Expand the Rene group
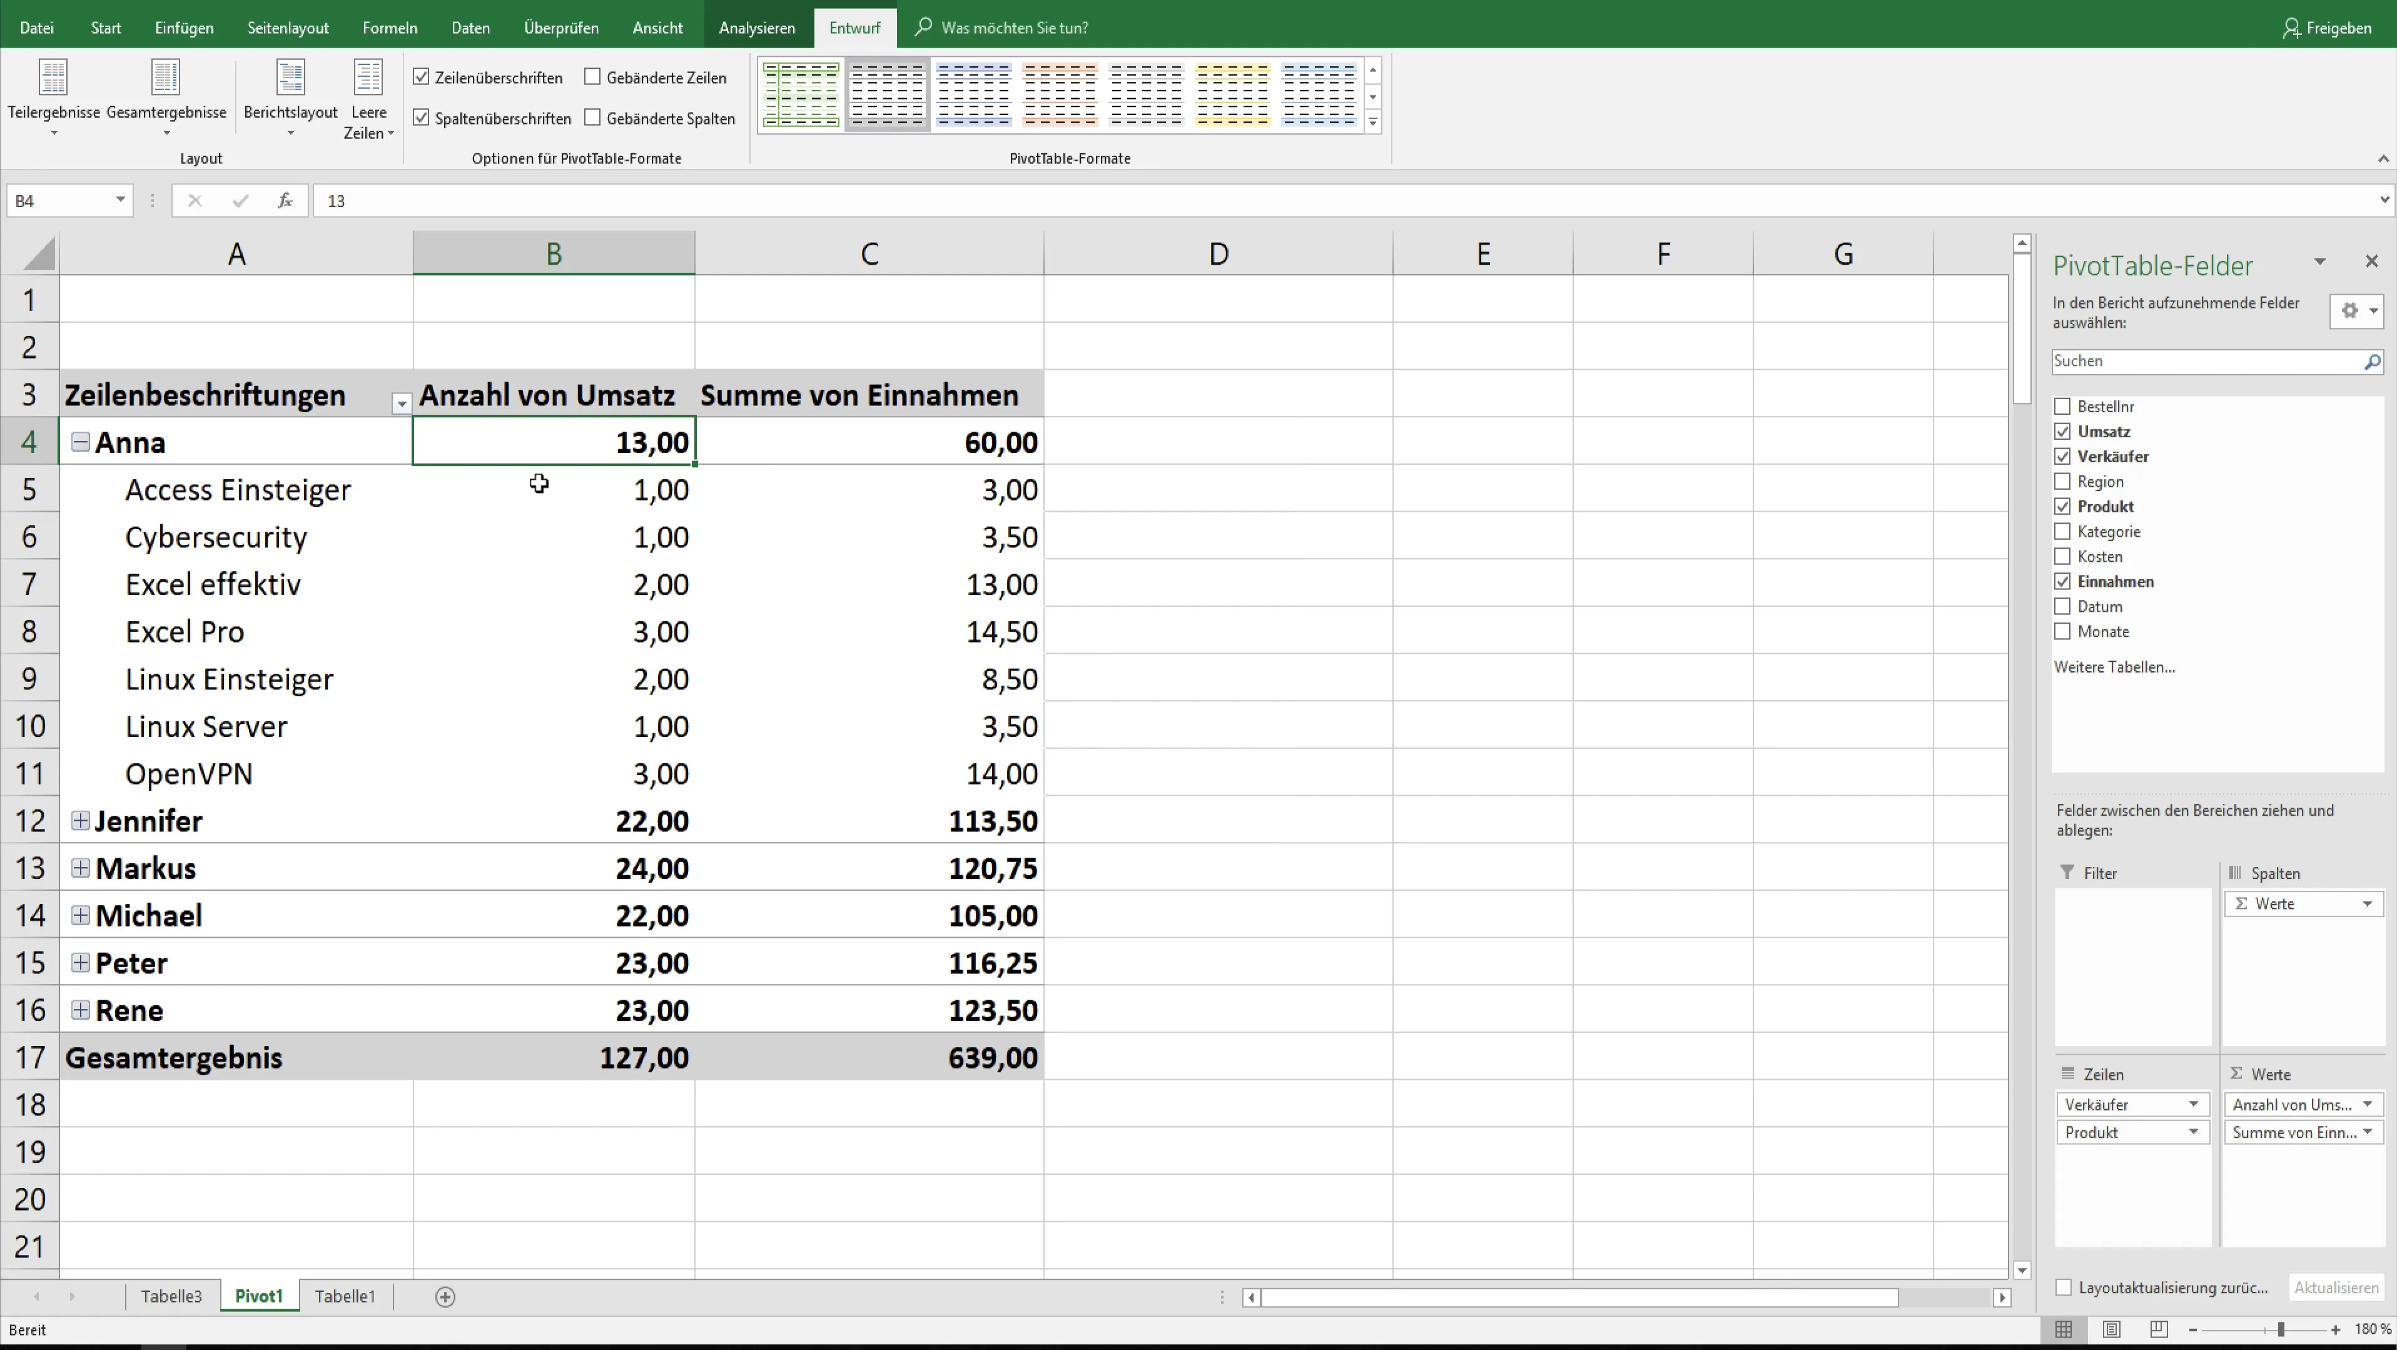Screen dimensions: 2397x1350 (81, 1010)
